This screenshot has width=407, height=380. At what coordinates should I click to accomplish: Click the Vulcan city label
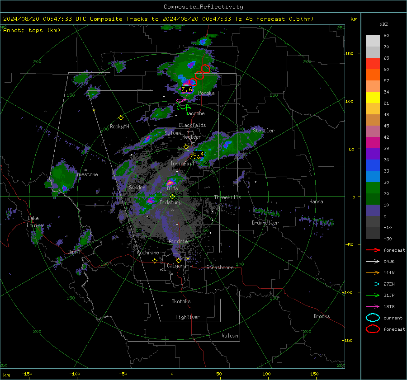[x=230, y=336]
